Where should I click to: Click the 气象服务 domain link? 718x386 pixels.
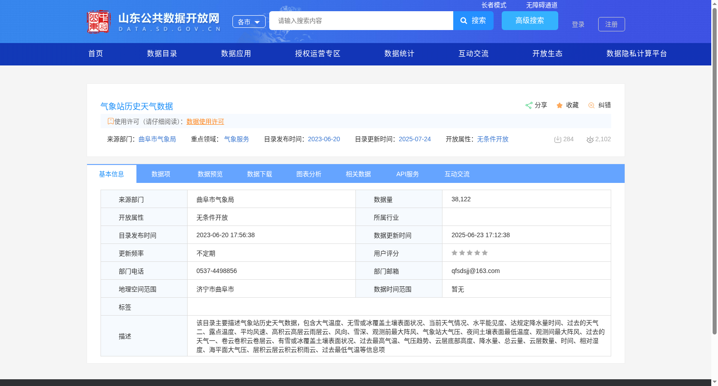[236, 139]
